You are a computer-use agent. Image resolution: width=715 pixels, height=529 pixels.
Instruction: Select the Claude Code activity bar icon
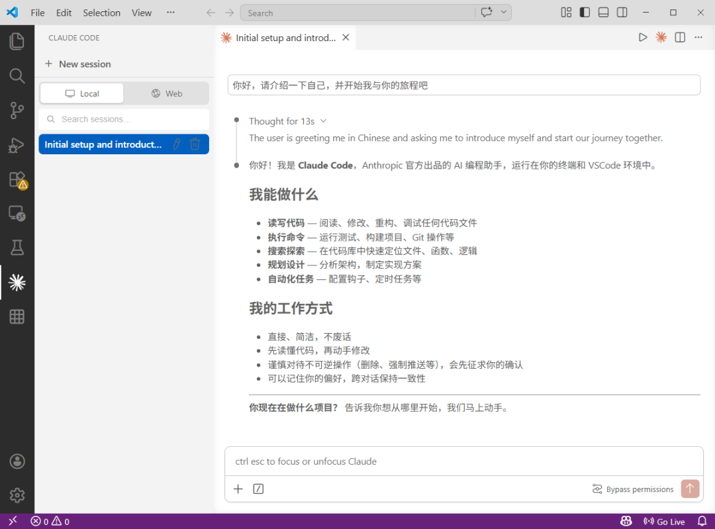click(17, 282)
